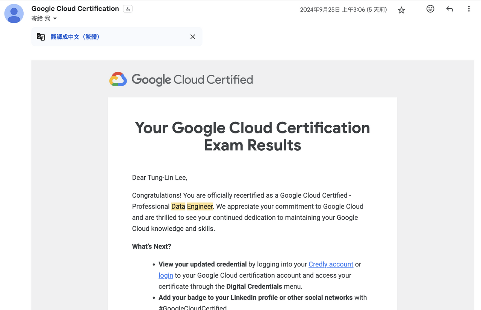Click the sender's blue profile avatar
The width and height of the screenshot is (481, 310).
[14, 14]
